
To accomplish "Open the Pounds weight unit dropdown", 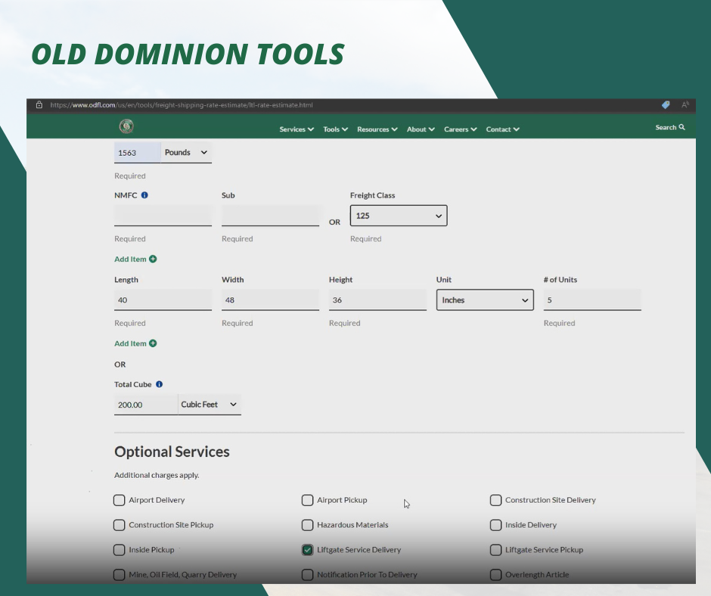I will [x=186, y=152].
